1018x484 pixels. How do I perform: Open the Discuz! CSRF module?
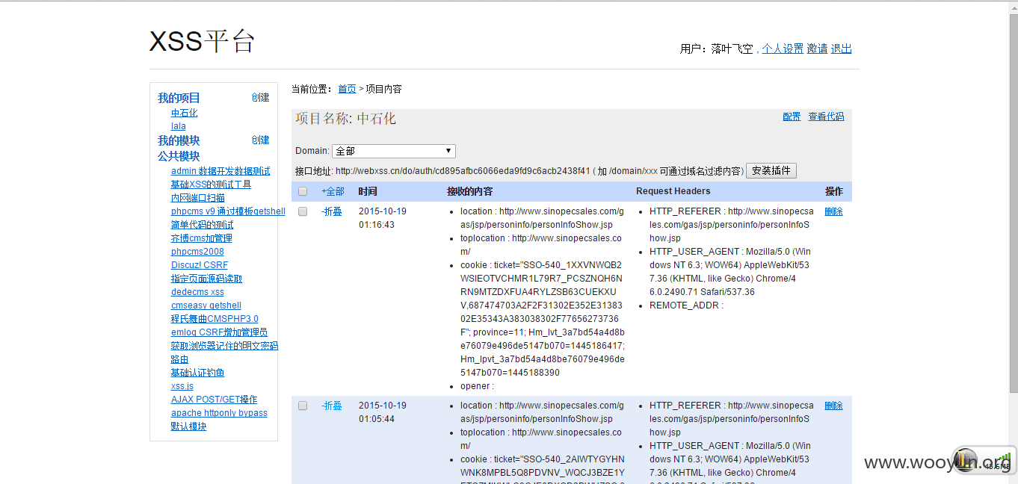pos(200,265)
